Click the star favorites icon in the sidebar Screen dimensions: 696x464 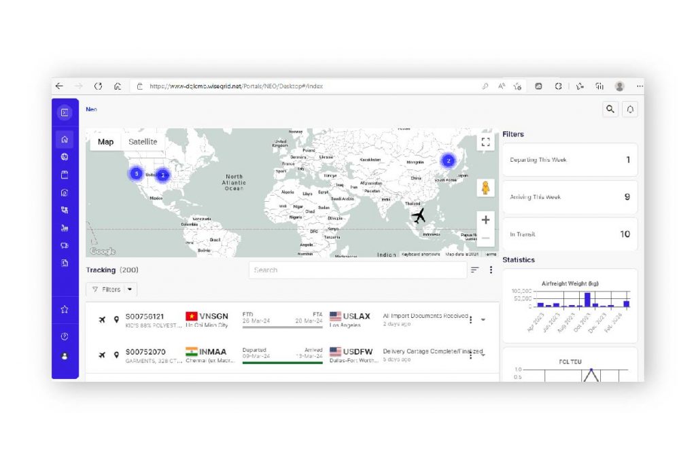tap(65, 310)
